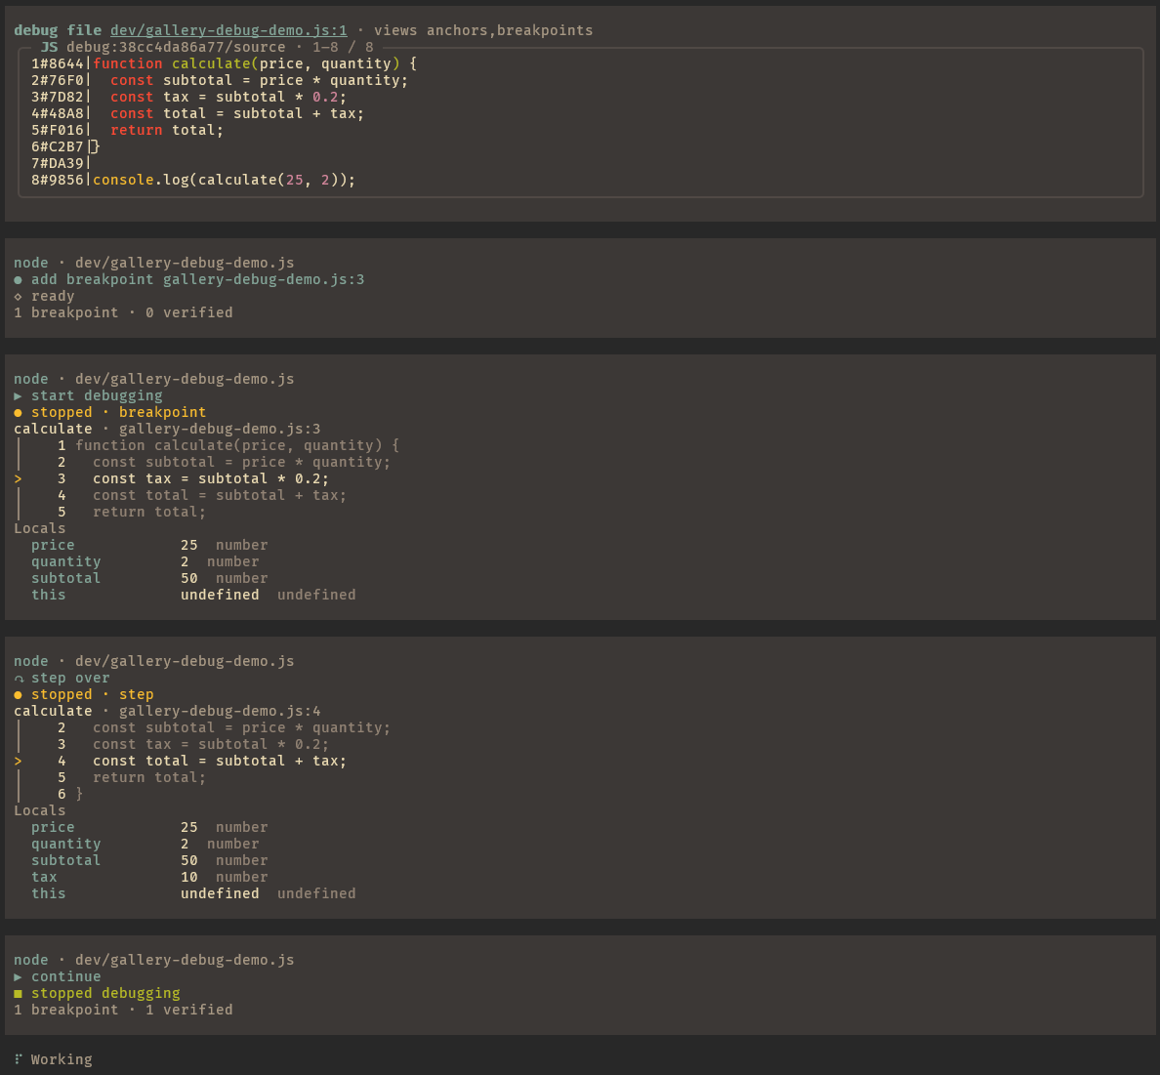This screenshot has width=1160, height=1075.
Task: Select the line anchor '1#8644'
Action: tap(57, 63)
